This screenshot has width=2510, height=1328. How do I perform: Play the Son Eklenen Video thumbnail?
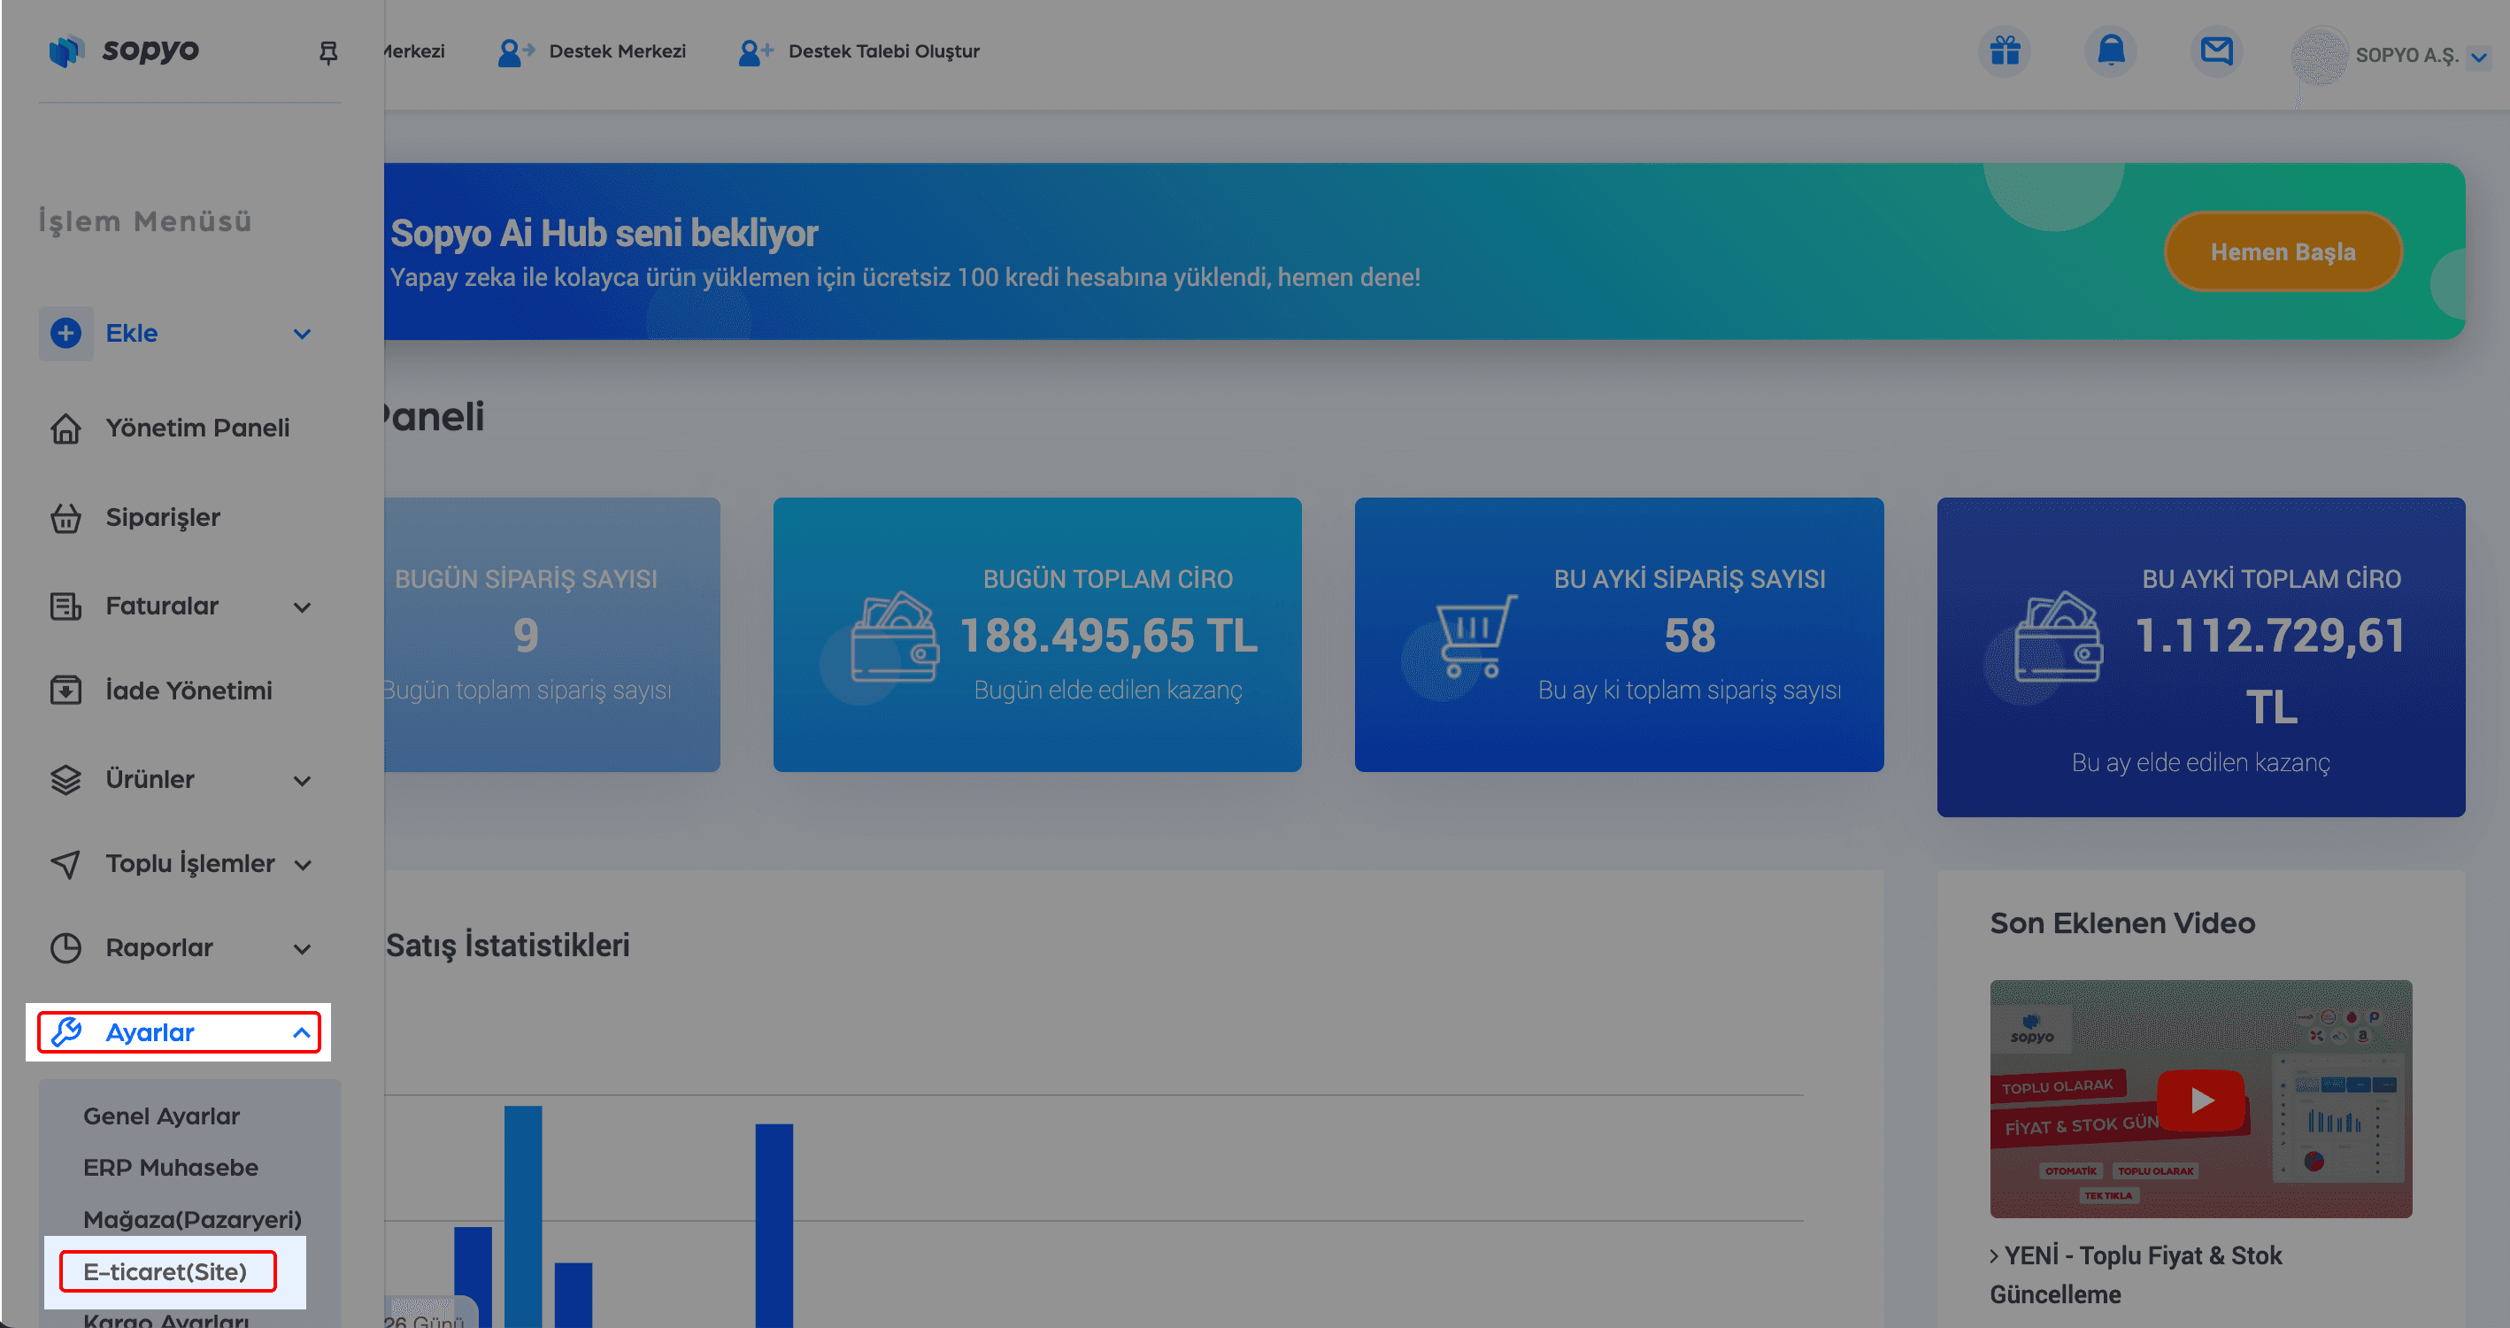click(x=2200, y=1099)
